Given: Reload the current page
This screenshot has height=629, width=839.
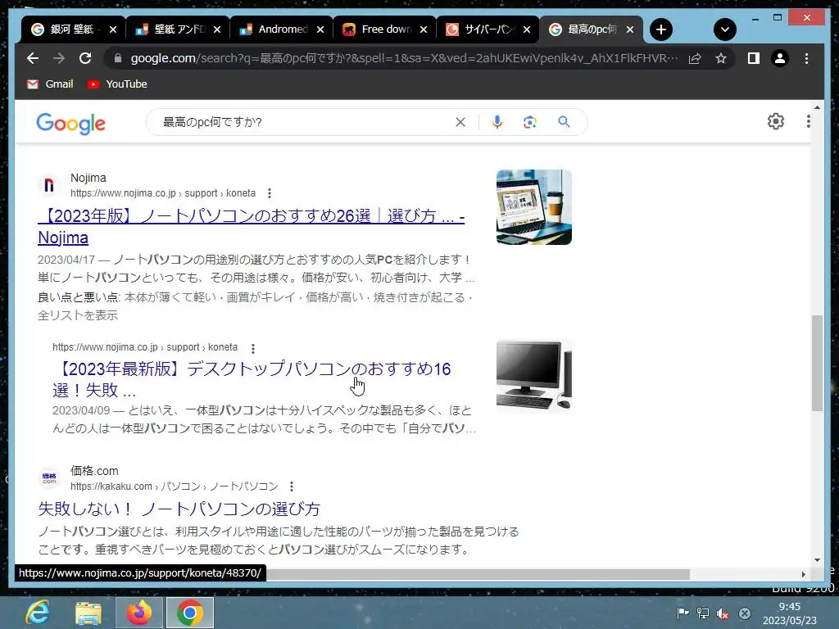Looking at the screenshot, I should coord(85,58).
